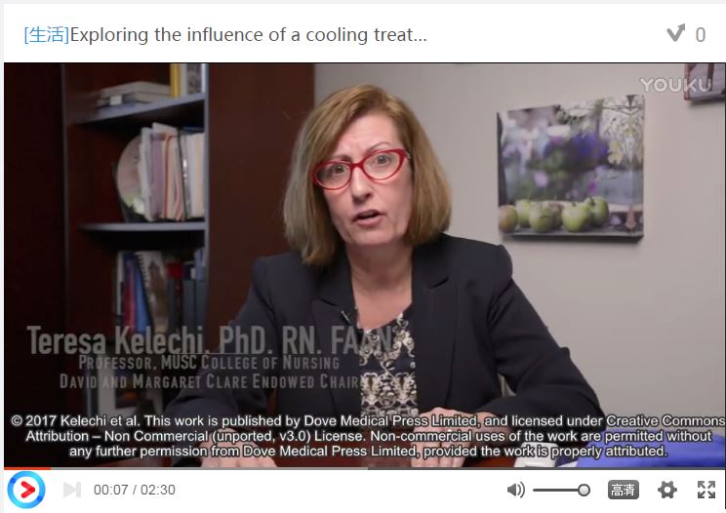This screenshot has width=726, height=513.
Task: Click the video title text
Action: point(248,35)
